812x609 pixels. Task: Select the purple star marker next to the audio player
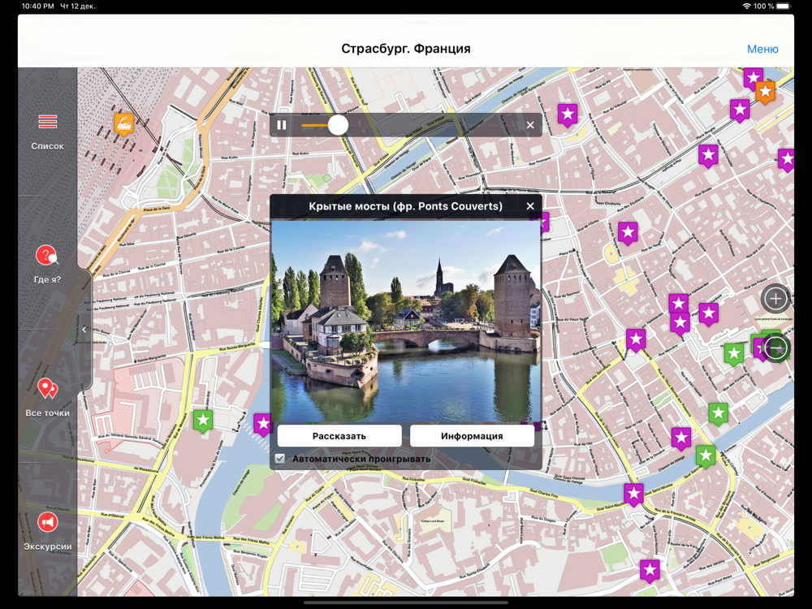(x=568, y=115)
